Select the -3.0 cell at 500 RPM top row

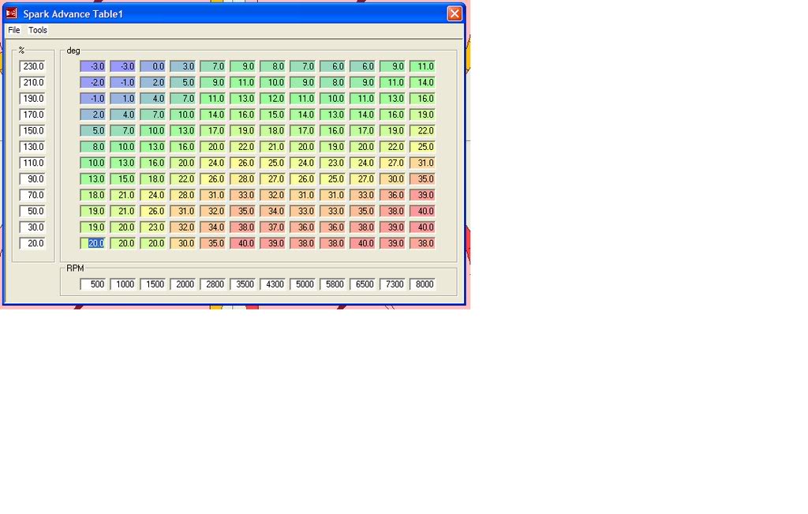click(92, 66)
